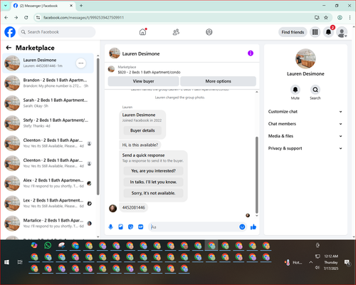Viewport: 356px width, 285px height.
Task: Click the Find friends button
Action: [293, 32]
